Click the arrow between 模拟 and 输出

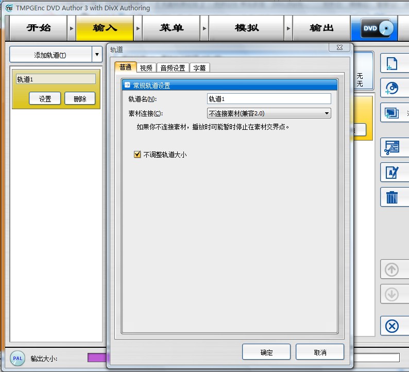tap(288, 28)
